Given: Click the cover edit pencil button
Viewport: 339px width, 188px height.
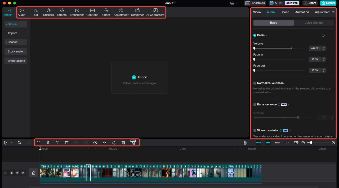Looking at the screenshot, I should 34,173.
